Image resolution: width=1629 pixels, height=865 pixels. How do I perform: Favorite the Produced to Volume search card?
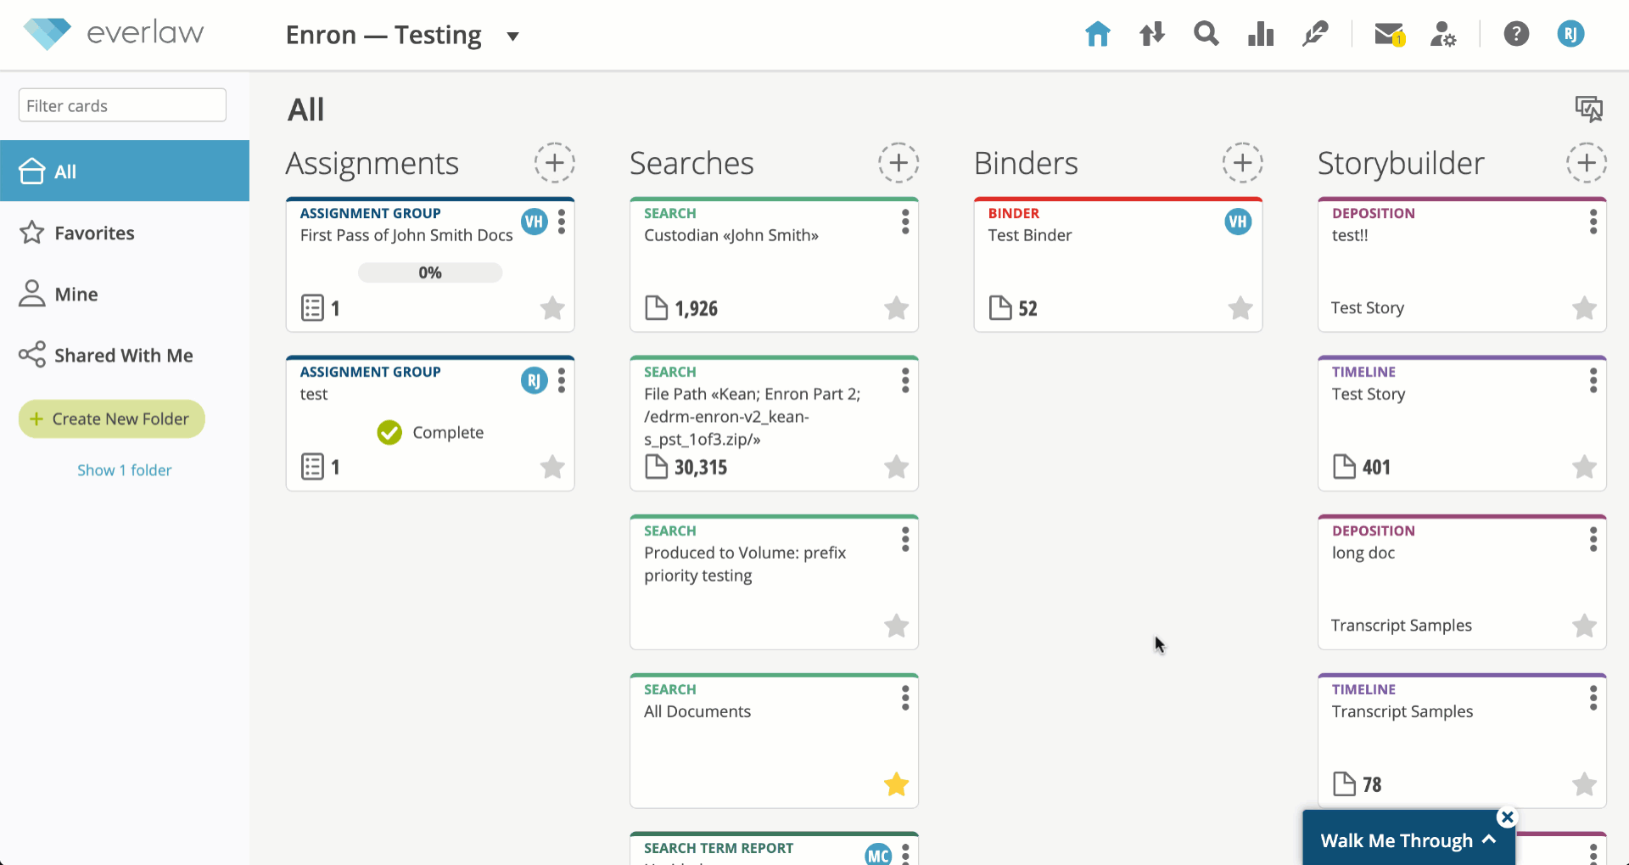(x=896, y=626)
